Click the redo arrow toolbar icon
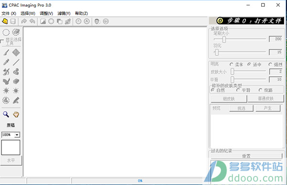The width and height of the screenshot is (287, 185). point(24,22)
